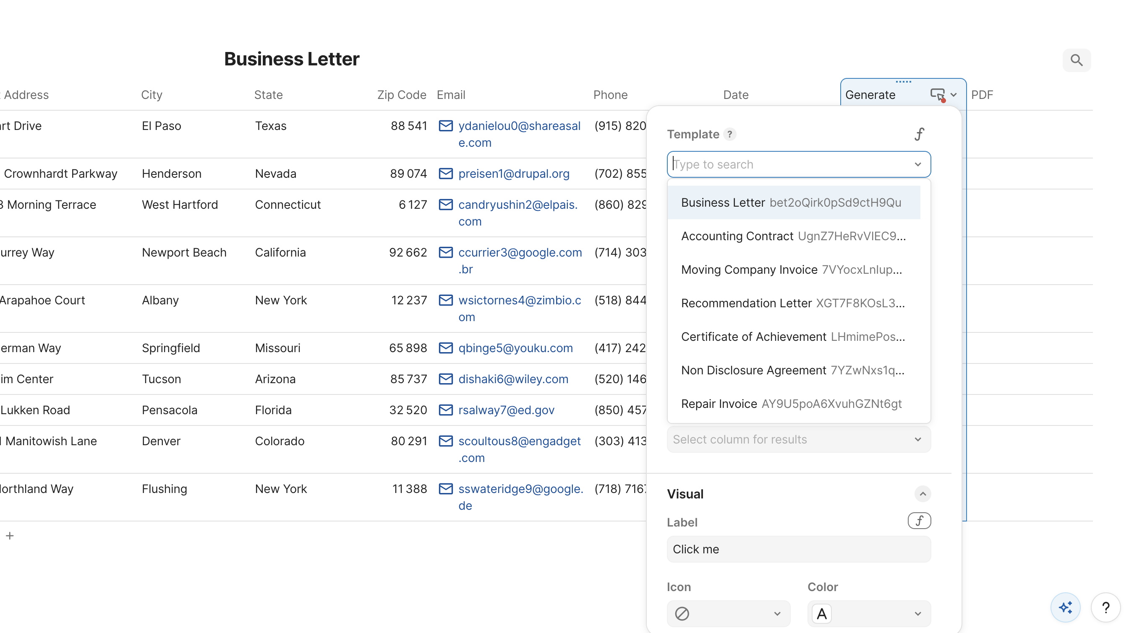Click the plus icon to add a row

point(10,535)
